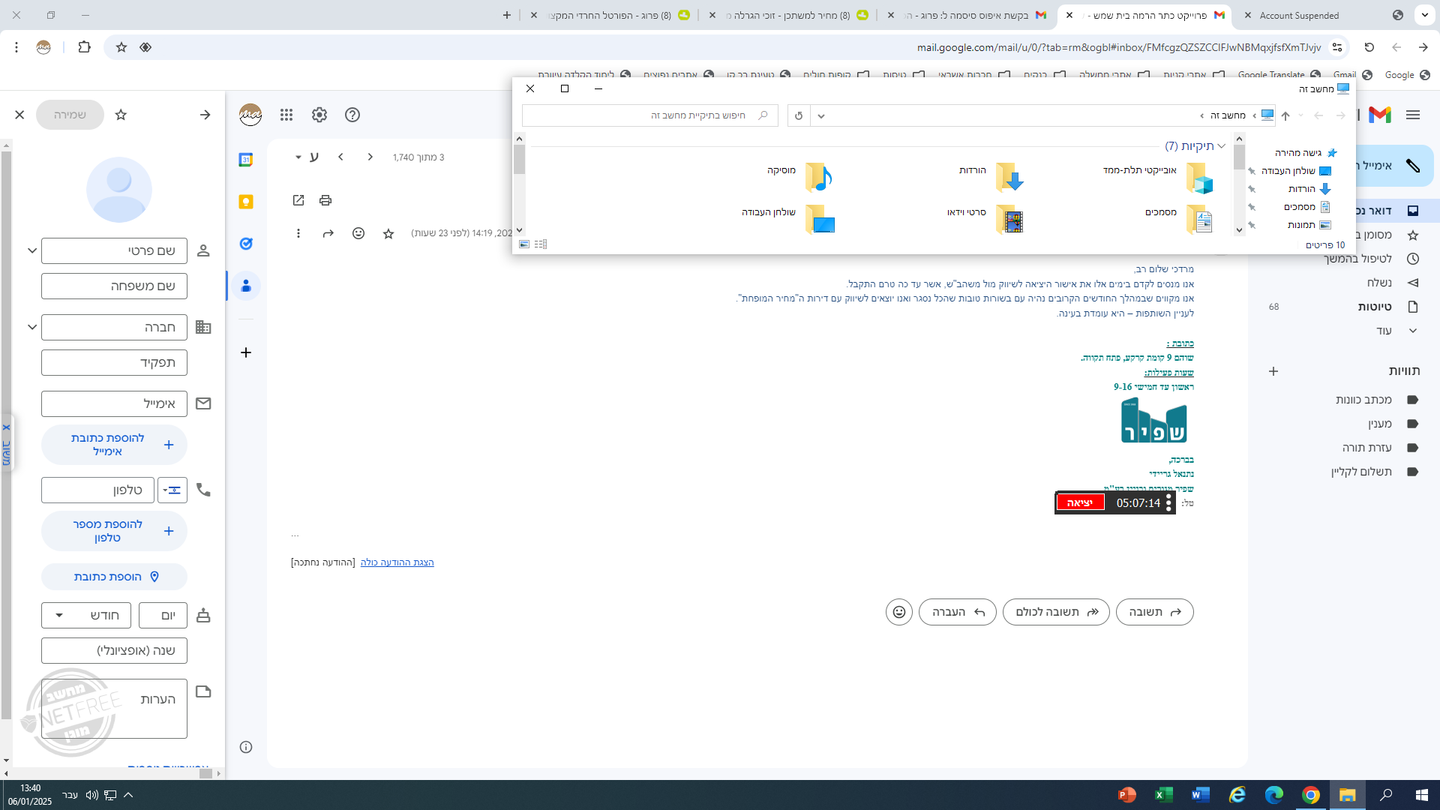Image resolution: width=1440 pixels, height=810 pixels.
Task: Open Google Calendar side panel icon
Action: click(x=246, y=160)
